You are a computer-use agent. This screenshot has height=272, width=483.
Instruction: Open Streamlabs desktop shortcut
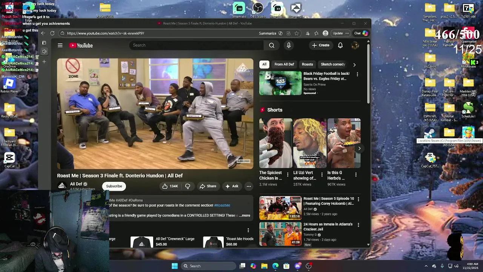239,10
